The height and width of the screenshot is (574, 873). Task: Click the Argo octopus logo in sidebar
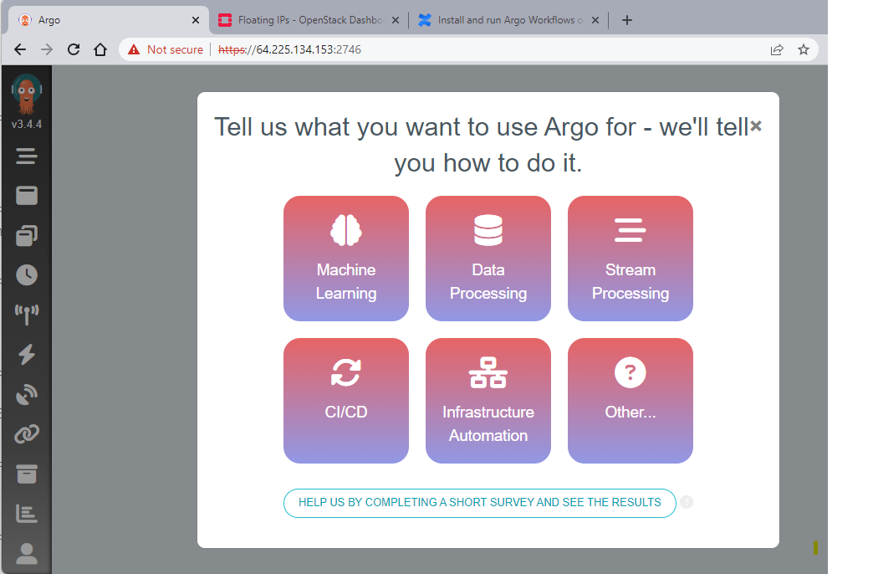click(x=27, y=93)
